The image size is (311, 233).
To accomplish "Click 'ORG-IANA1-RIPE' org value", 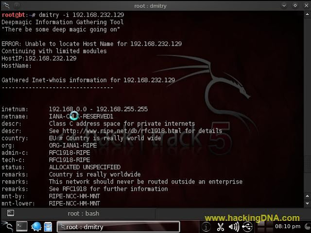I will [73, 145].
